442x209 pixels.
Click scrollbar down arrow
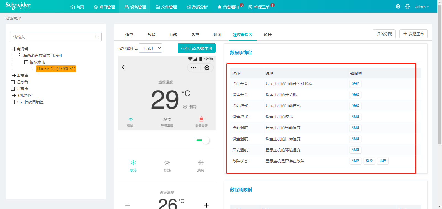pos(440,207)
